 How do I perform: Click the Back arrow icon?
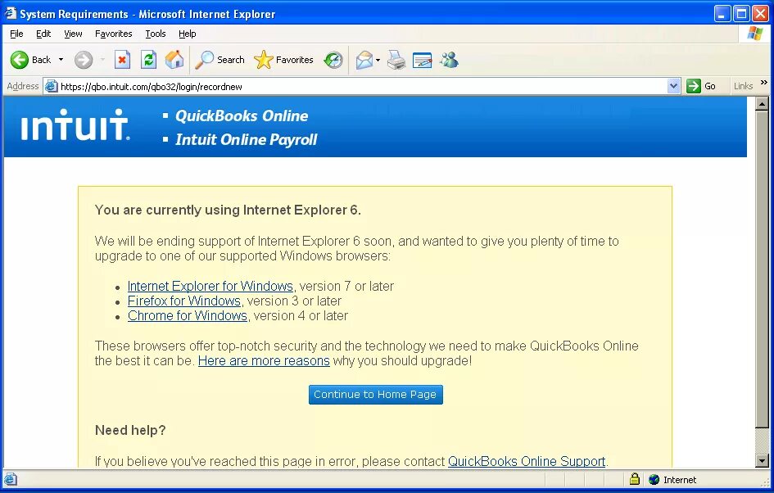[20, 60]
